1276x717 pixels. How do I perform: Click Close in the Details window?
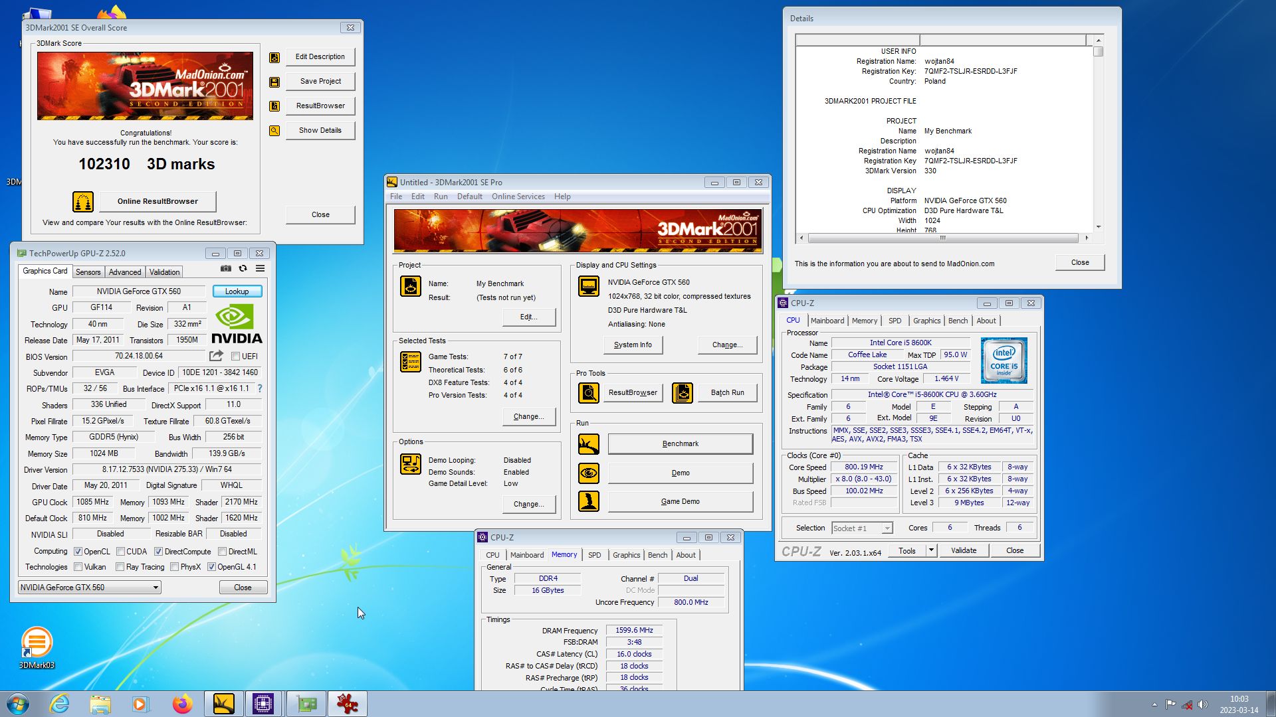pyautogui.click(x=1080, y=262)
